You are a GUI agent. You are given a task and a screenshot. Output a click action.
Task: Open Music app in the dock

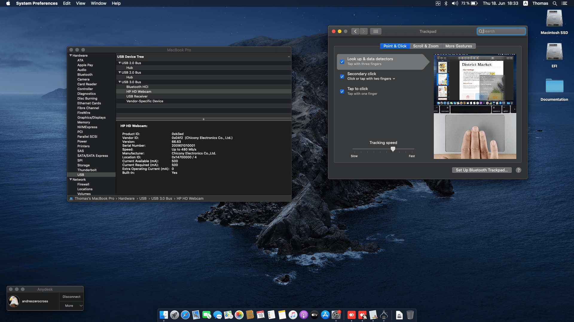(x=293, y=315)
